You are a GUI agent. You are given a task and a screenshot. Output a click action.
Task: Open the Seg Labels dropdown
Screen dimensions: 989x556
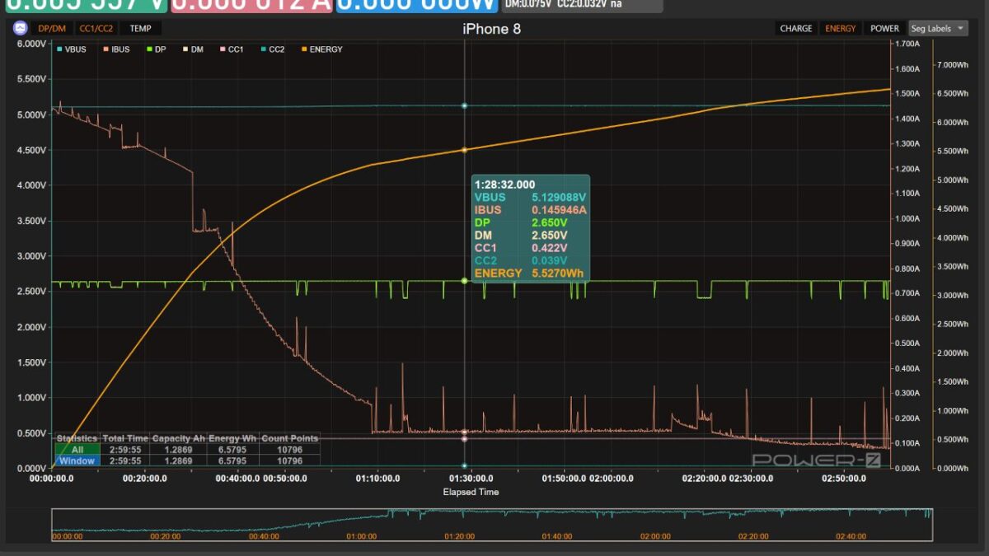click(x=938, y=28)
